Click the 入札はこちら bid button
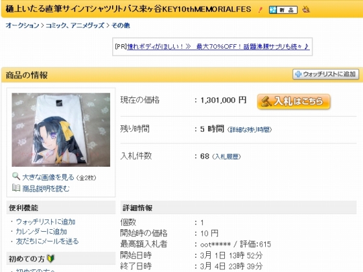This screenshot has width=363, height=272. (294, 101)
